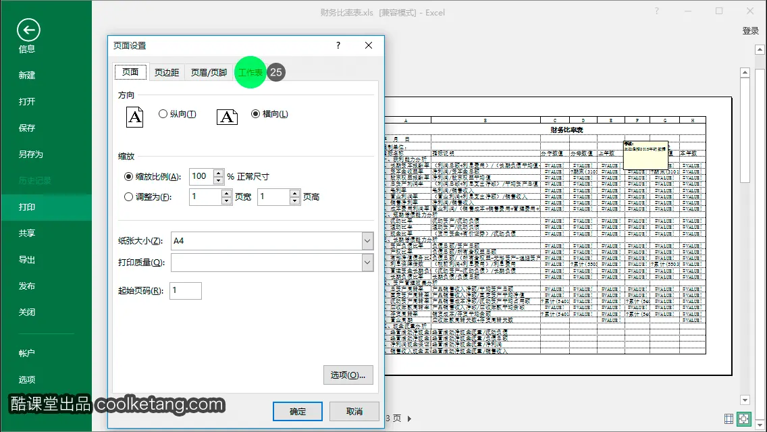Click the print preview scrollbar up arrow
Image resolution: width=767 pixels, height=432 pixels.
click(745, 72)
